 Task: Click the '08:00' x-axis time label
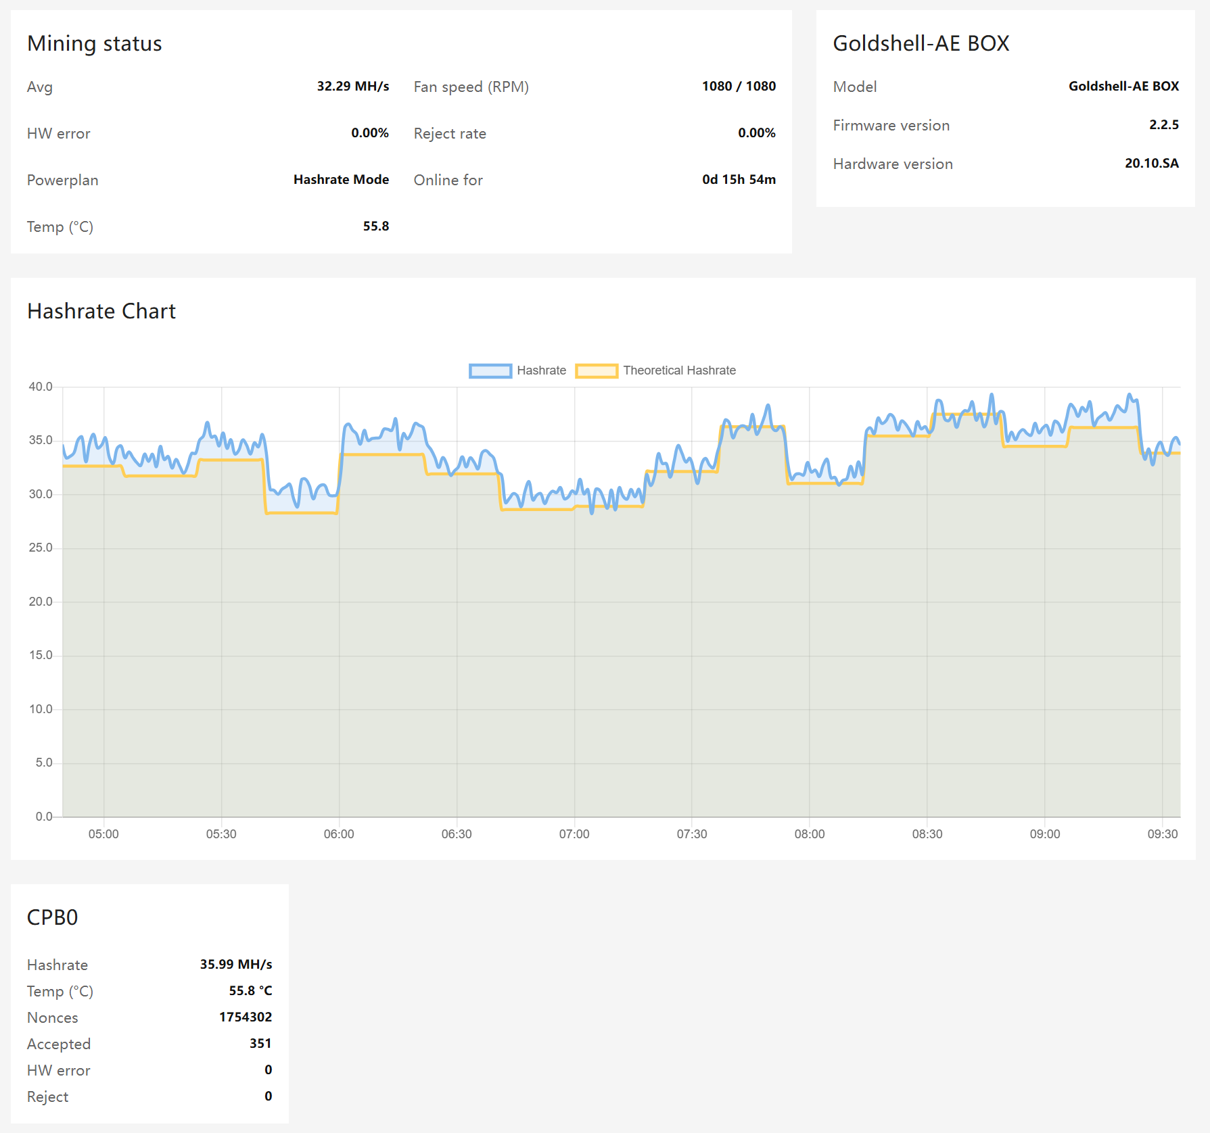click(x=810, y=834)
